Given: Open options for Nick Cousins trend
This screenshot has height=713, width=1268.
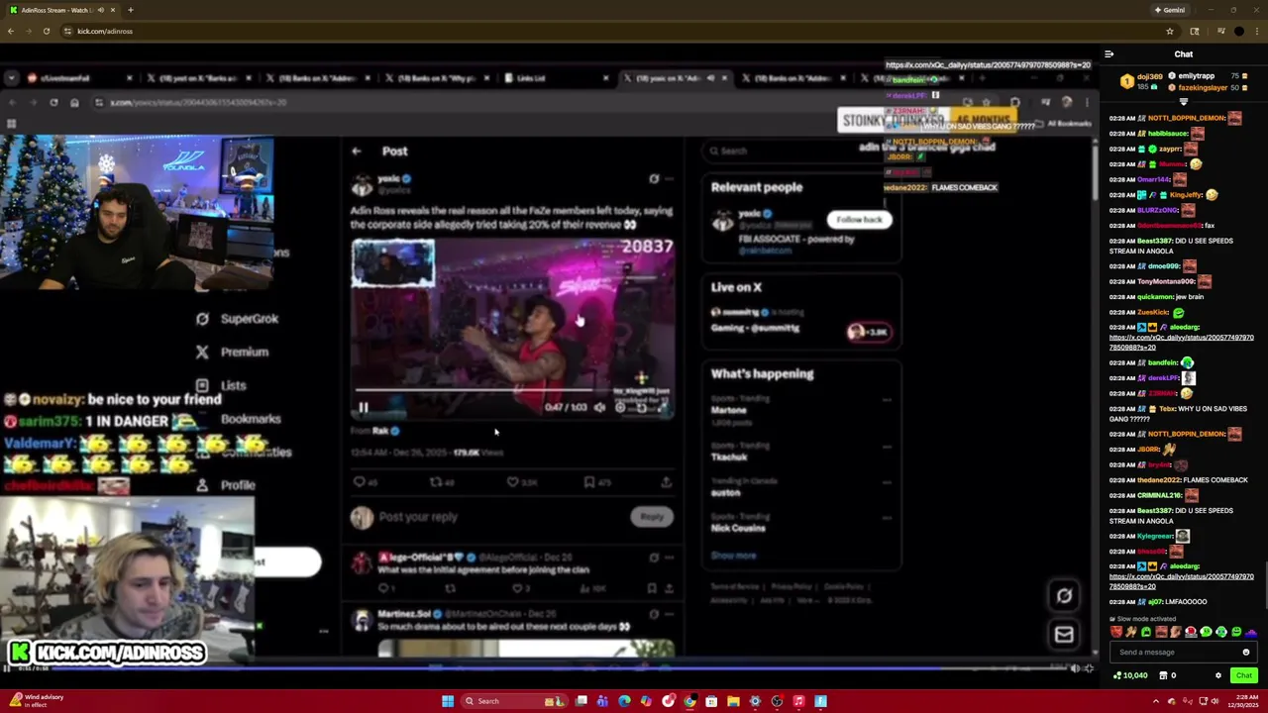Looking at the screenshot, I should (x=887, y=518).
